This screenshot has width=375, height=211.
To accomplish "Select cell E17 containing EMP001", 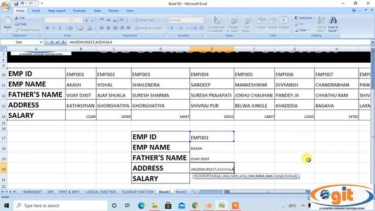I will (212, 137).
